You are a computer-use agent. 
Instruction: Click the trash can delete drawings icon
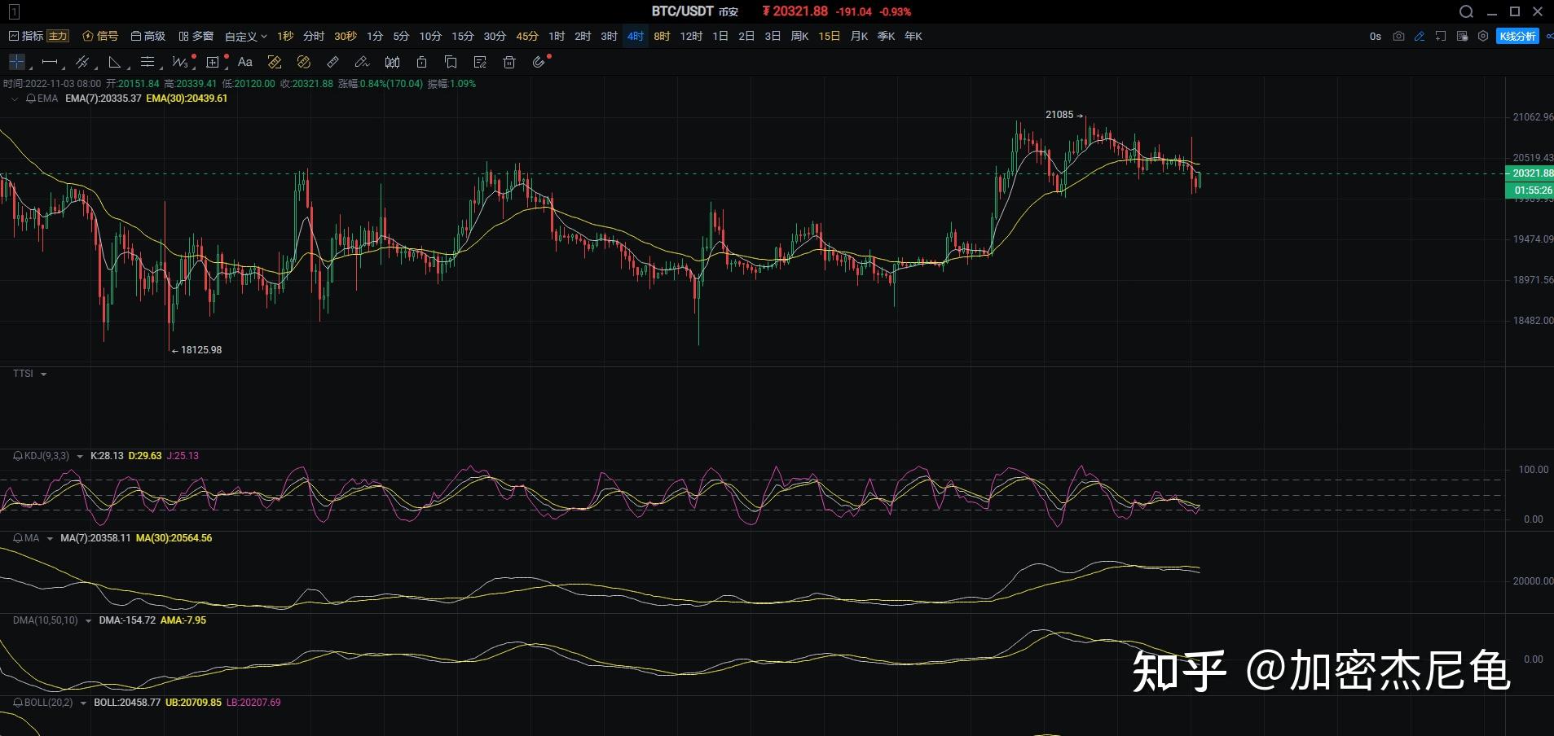509,62
